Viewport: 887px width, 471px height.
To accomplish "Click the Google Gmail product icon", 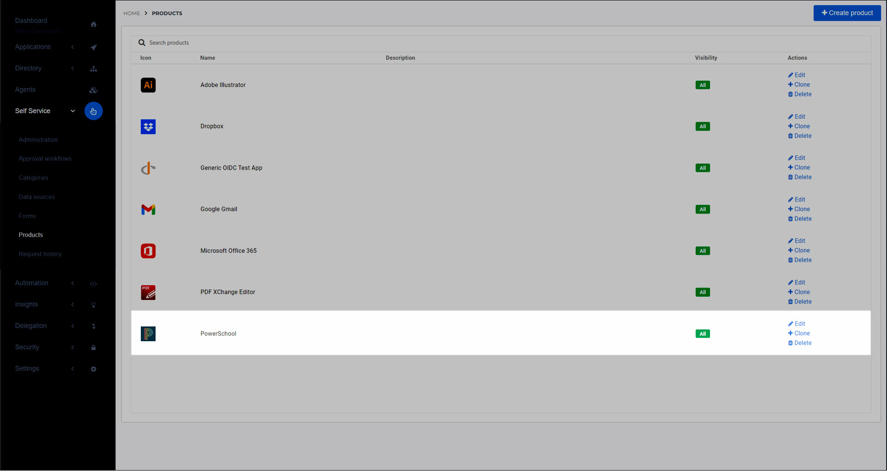I will pos(148,209).
